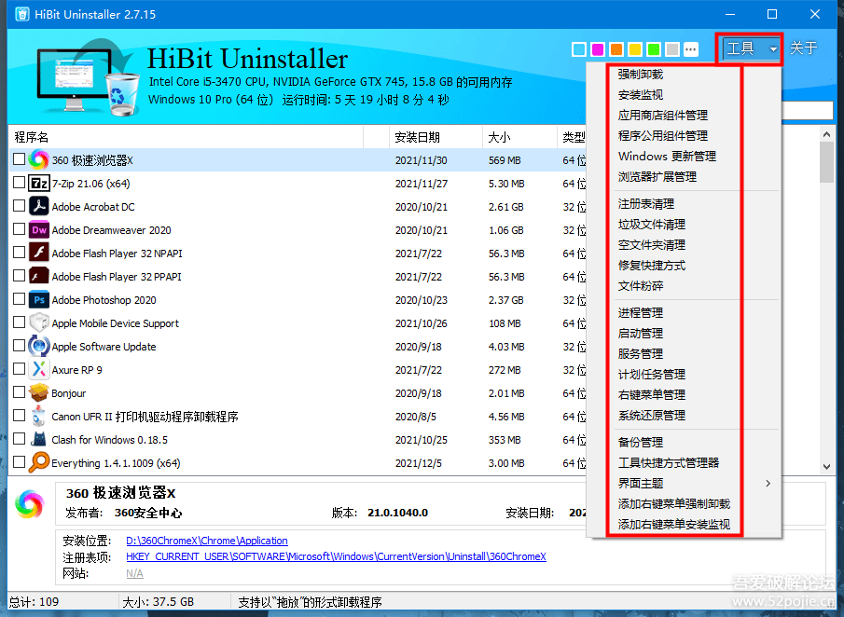Choose 修复快捷方式 in the tools menu
844x617 pixels.
point(652,266)
